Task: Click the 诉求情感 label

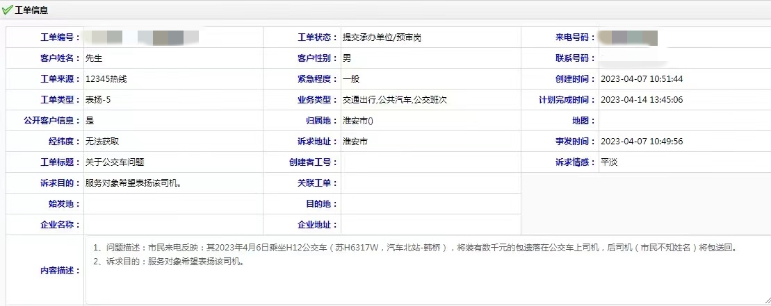Action: (x=575, y=162)
